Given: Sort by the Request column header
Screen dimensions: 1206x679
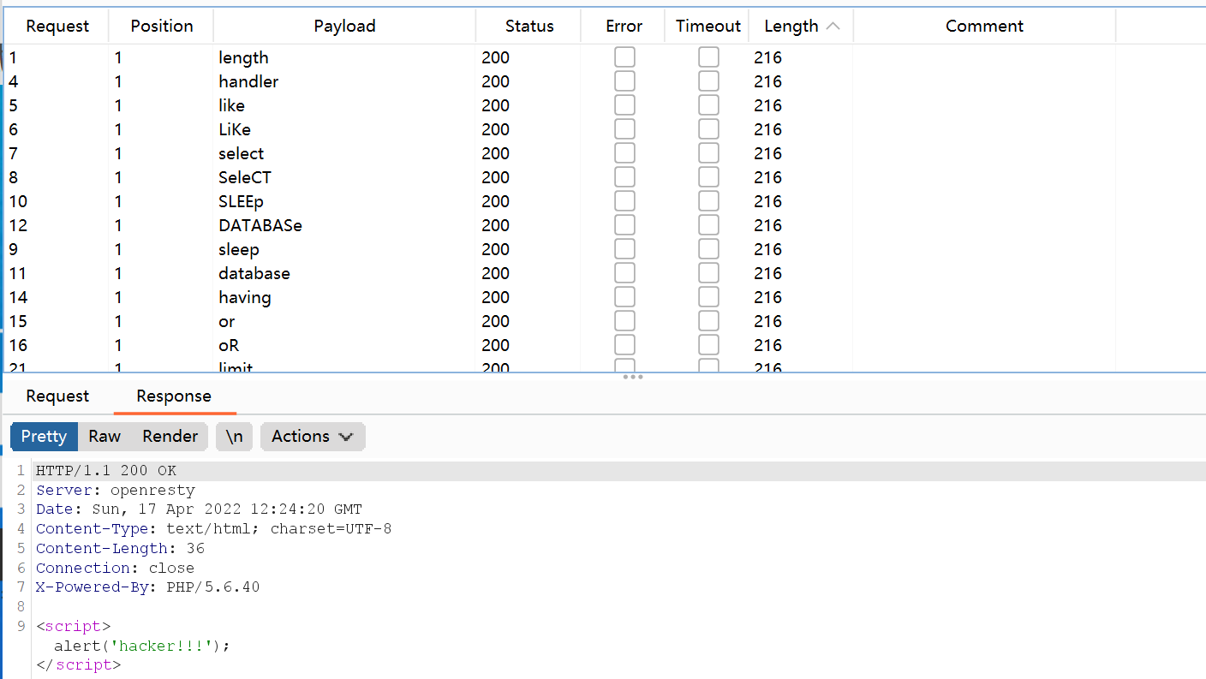Looking at the screenshot, I should click(57, 27).
